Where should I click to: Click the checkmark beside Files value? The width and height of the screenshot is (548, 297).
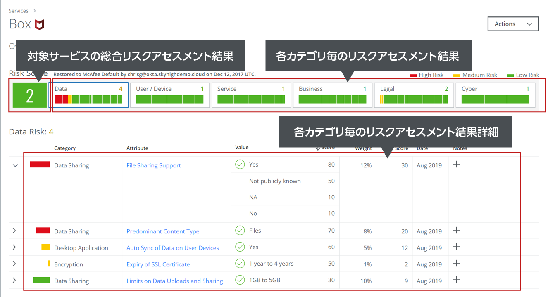tap(240, 231)
